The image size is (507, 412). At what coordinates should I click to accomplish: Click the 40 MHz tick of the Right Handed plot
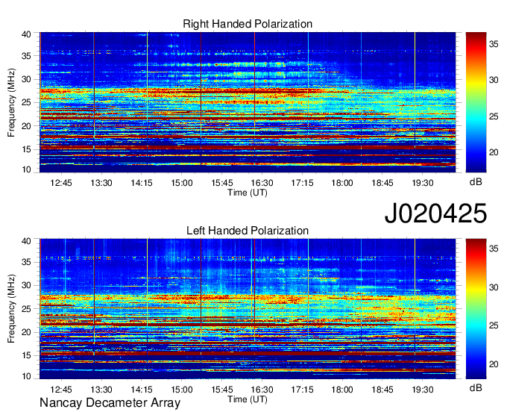point(26,34)
